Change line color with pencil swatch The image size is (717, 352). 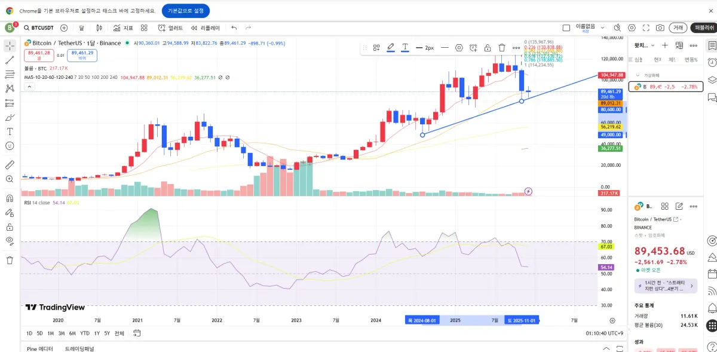(x=391, y=48)
